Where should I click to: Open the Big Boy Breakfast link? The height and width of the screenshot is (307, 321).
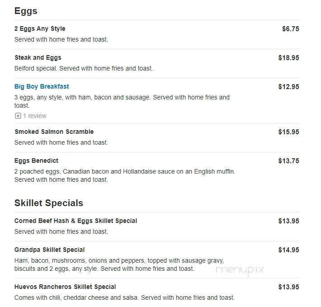42,86
